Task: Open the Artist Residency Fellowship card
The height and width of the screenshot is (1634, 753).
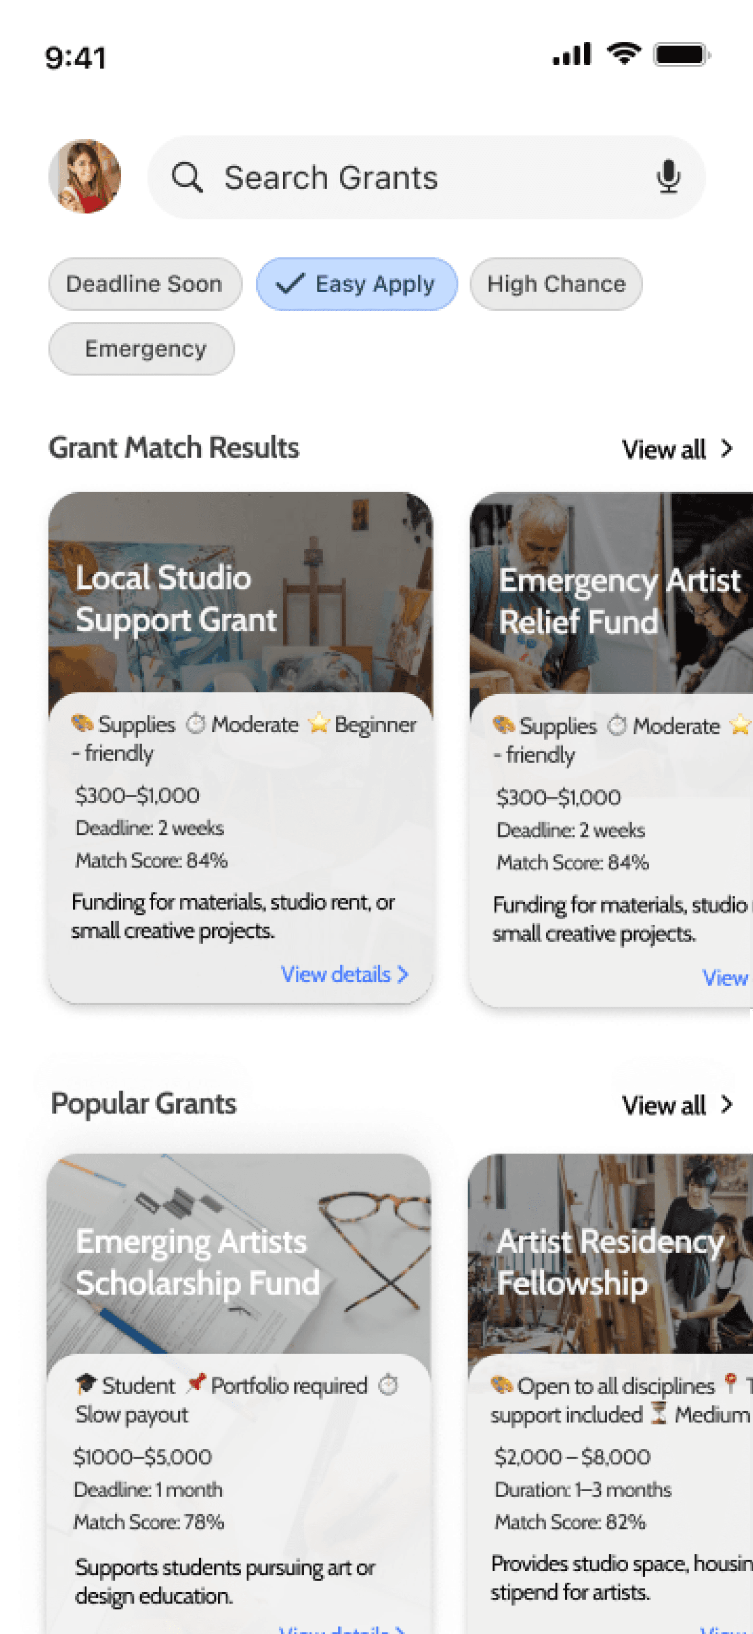Action: pyautogui.click(x=610, y=1393)
